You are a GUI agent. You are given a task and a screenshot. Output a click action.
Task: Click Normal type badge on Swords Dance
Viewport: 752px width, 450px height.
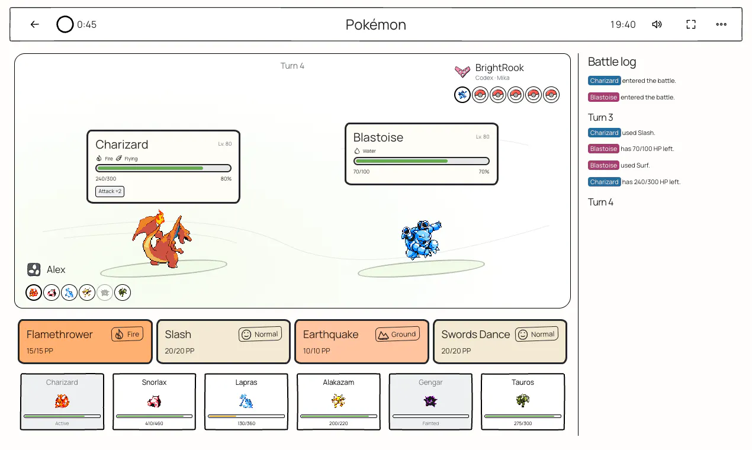[536, 335]
